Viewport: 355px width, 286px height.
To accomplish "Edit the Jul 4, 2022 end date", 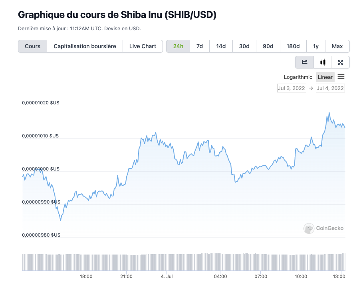I will pos(330,88).
